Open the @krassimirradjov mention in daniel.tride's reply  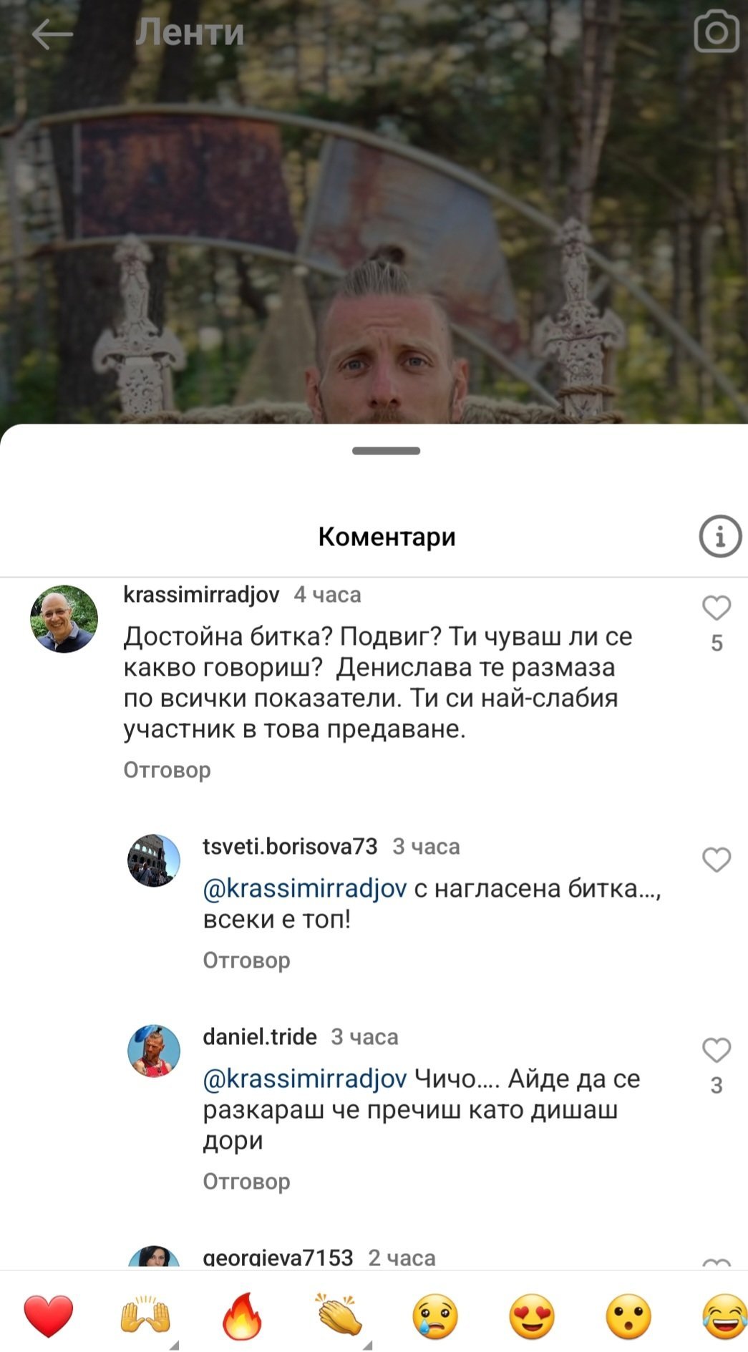pos(305,1079)
